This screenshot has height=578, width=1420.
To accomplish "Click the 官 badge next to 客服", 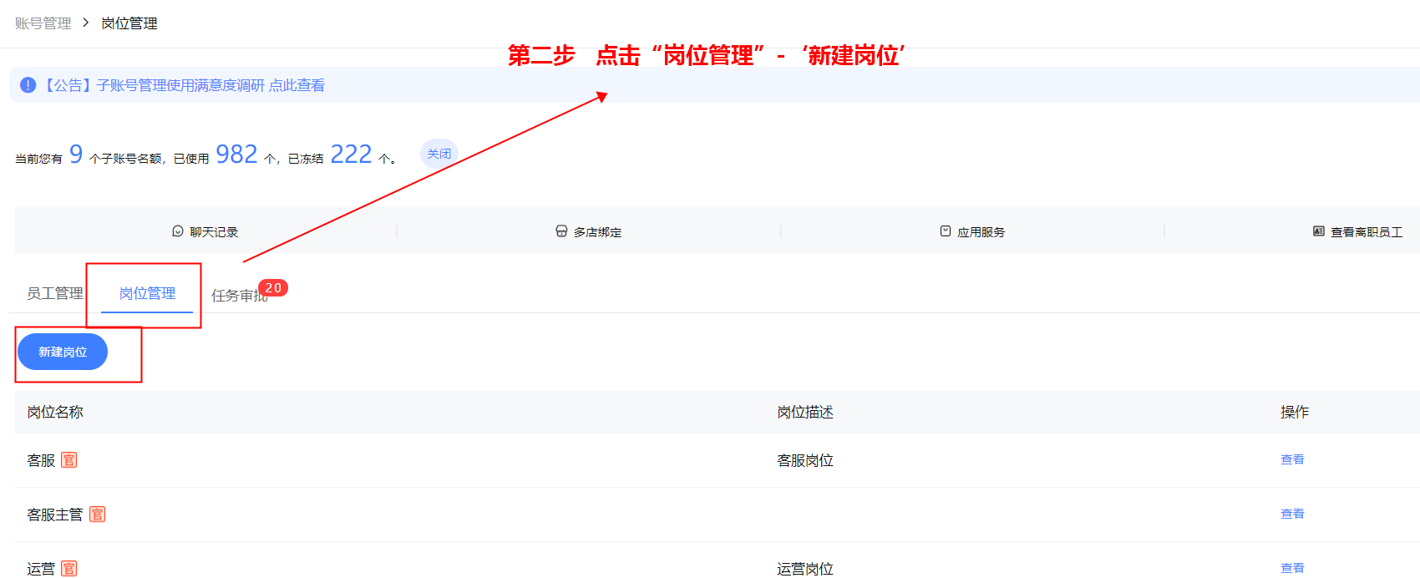I will pos(69,460).
